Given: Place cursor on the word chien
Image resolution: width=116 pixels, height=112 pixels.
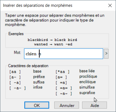Looking at the screenshot, I should (x=31, y=54).
